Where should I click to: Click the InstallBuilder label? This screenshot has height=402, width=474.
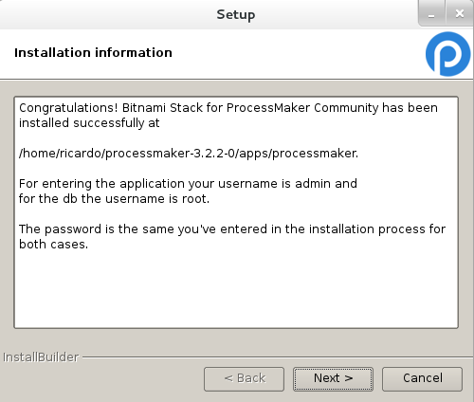[41, 357]
